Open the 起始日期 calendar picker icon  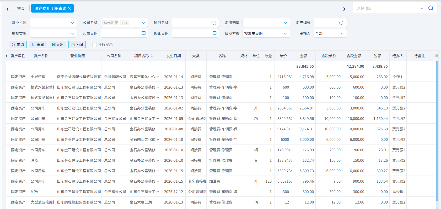click(x=143, y=33)
